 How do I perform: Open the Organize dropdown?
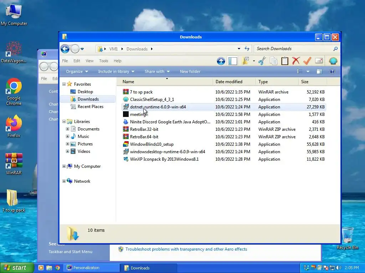point(77,71)
